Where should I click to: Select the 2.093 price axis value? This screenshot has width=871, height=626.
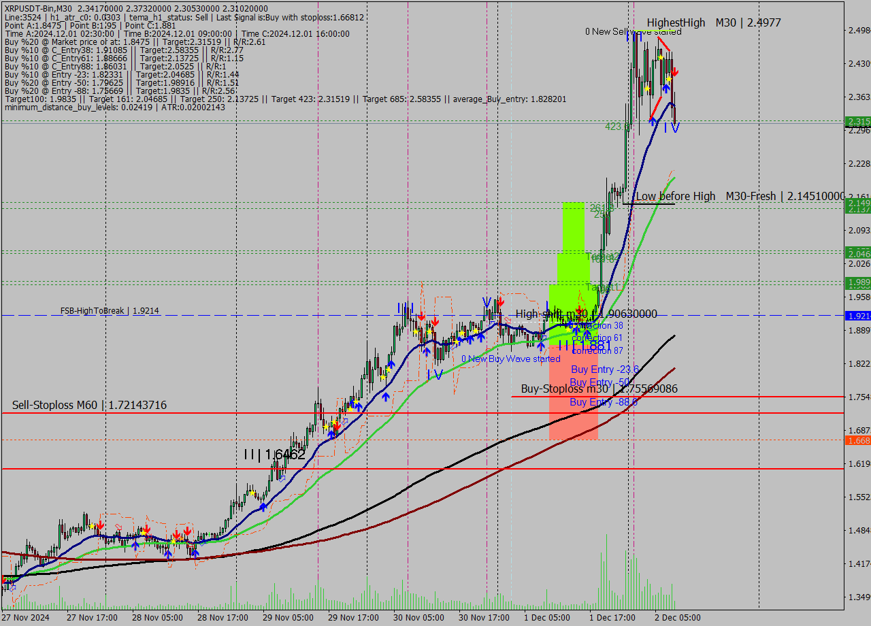[x=858, y=230]
